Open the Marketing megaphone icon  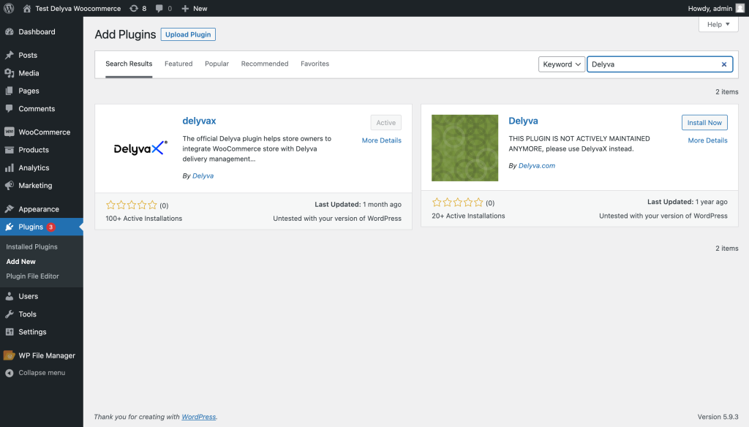(9, 185)
